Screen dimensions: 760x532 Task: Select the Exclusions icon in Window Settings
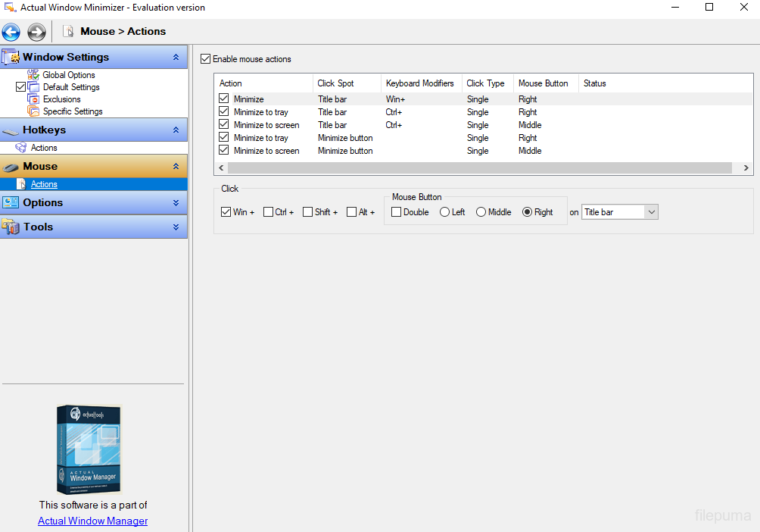(x=33, y=99)
